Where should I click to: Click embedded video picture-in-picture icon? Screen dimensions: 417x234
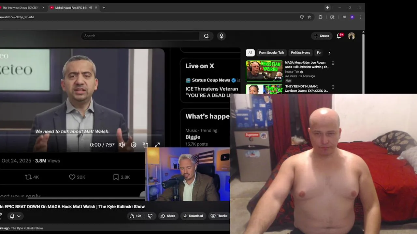pos(145,145)
